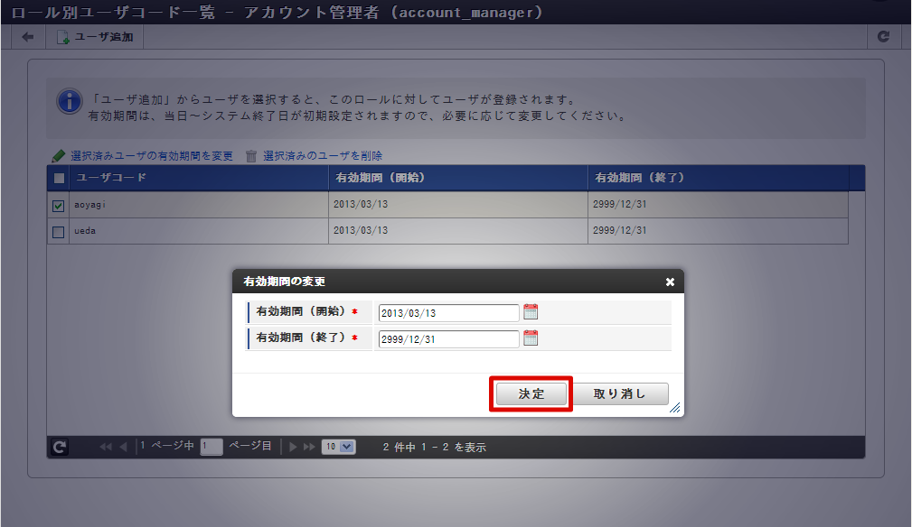Sort by 有効期間（終了） column header
912x527 pixels.
click(719, 178)
